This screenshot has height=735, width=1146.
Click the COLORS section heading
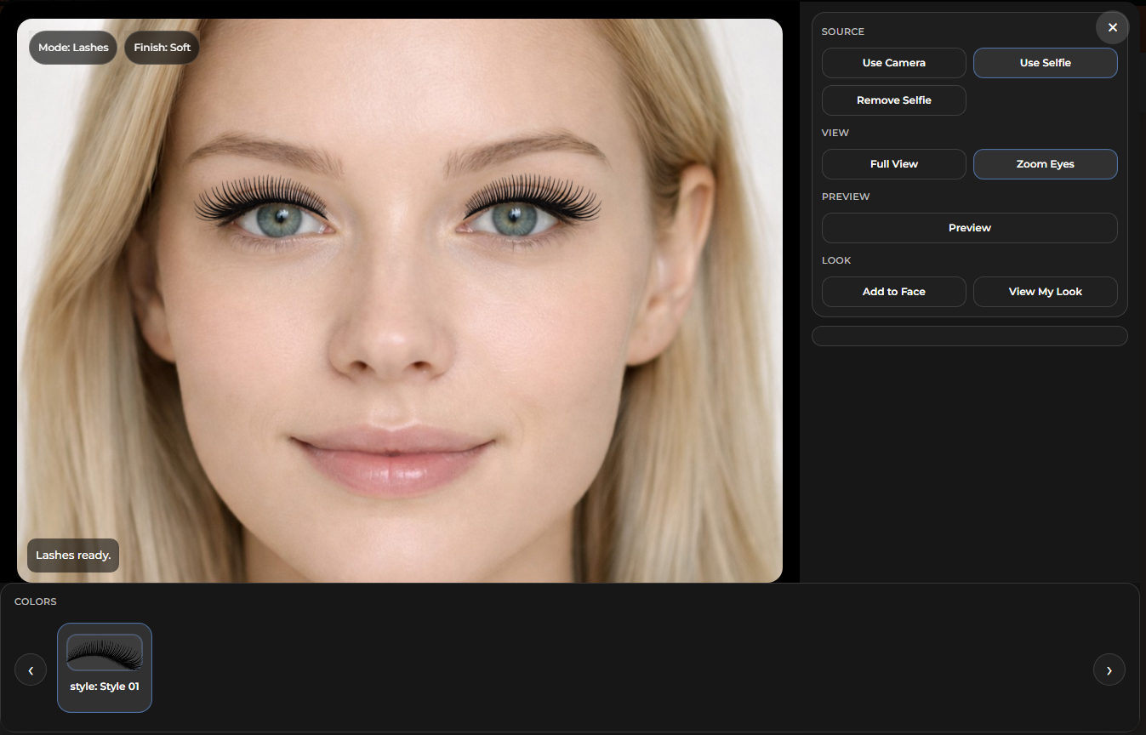click(36, 601)
